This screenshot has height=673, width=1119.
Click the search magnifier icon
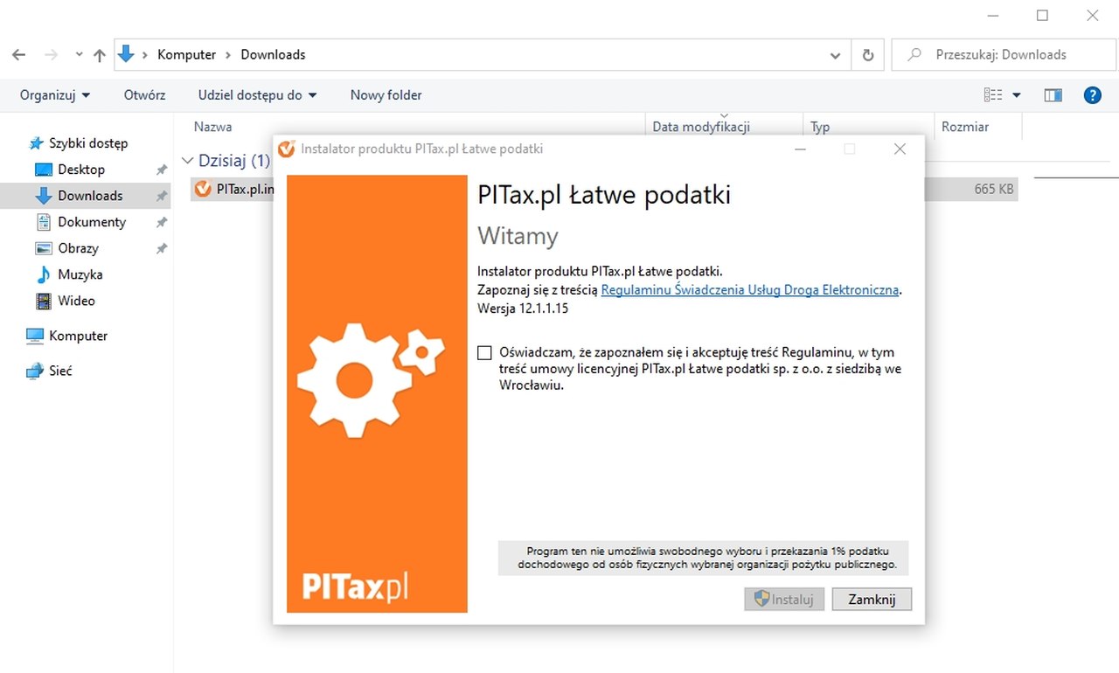(x=914, y=54)
